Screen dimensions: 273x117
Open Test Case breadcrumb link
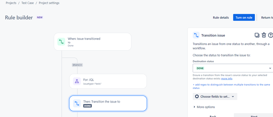click(28, 3)
